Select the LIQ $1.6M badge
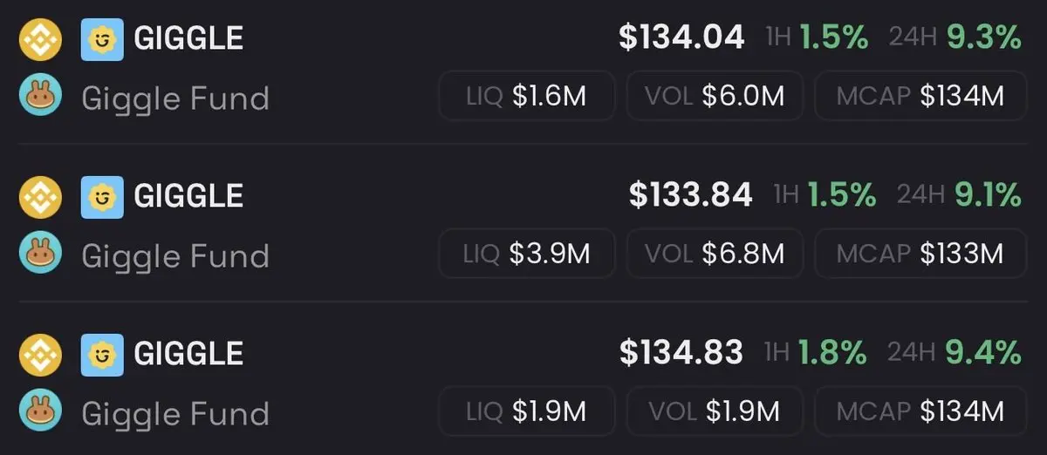The image size is (1047, 455). (526, 96)
